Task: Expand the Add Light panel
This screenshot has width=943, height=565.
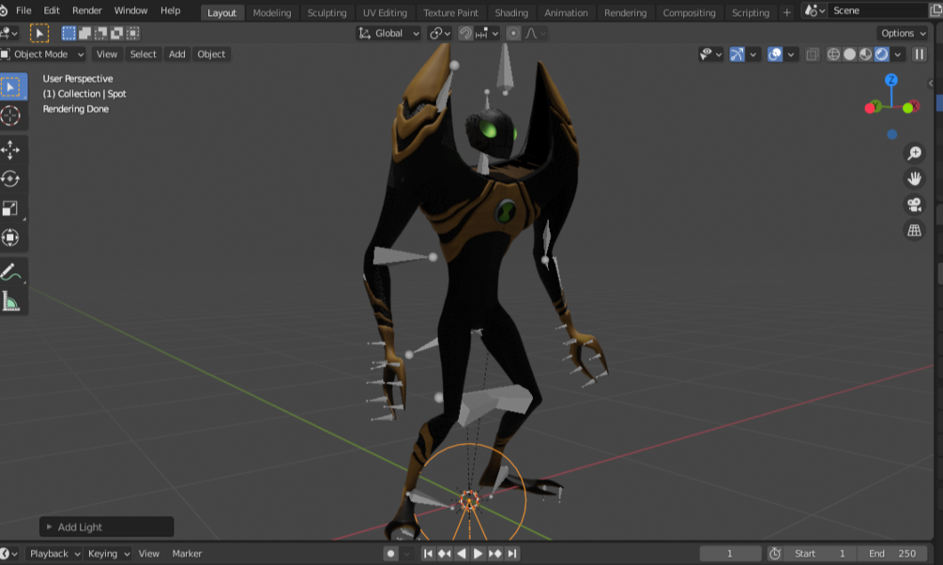Action: (106, 527)
